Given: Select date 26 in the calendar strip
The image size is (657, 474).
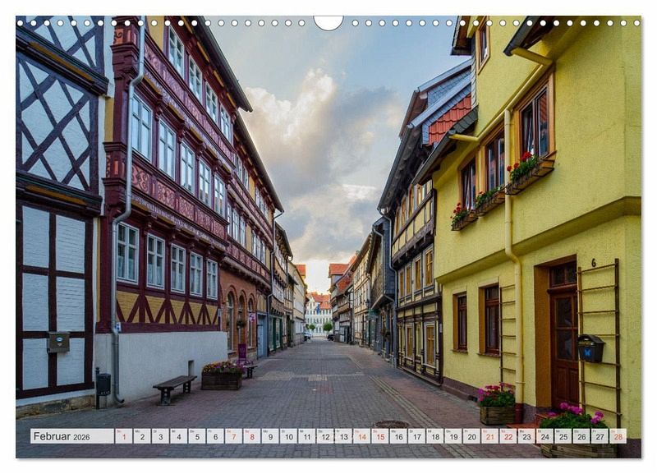Looking at the screenshot, I should tap(581, 436).
